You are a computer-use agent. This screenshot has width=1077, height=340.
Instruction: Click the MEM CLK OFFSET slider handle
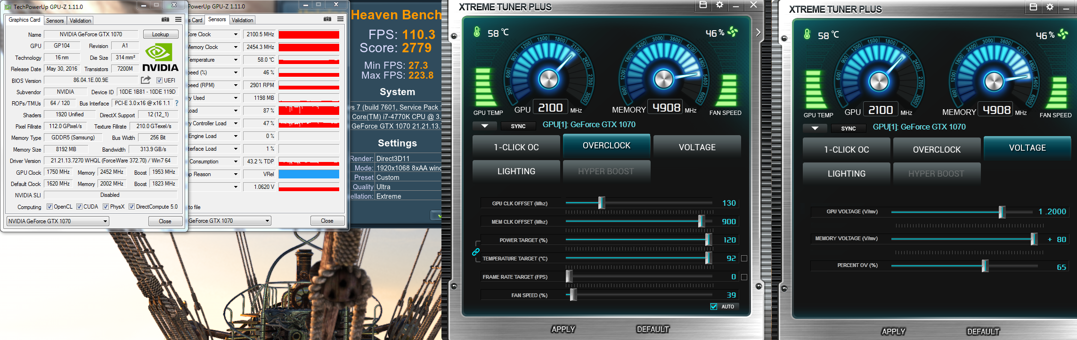(x=702, y=221)
